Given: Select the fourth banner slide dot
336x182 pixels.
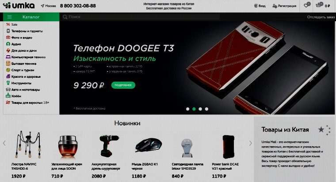Looking at the screenshot, I should pos(206,109).
